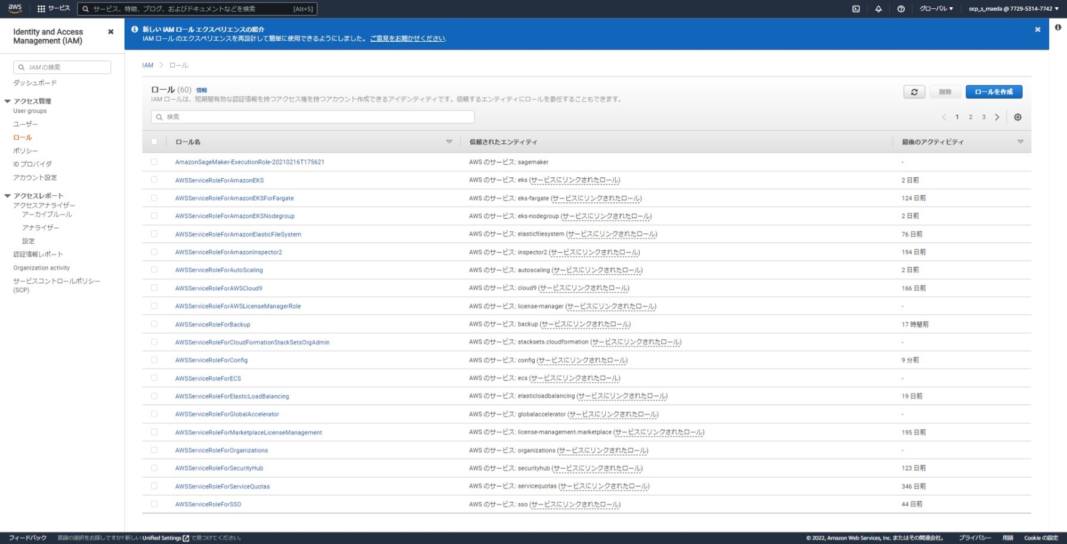The height and width of the screenshot is (544, 1067).
Task: Check the AWSServiceRoleForConfig checkbox
Action: 154,360
